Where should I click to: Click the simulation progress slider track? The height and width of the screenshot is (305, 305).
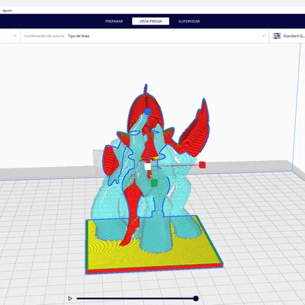coord(136,298)
